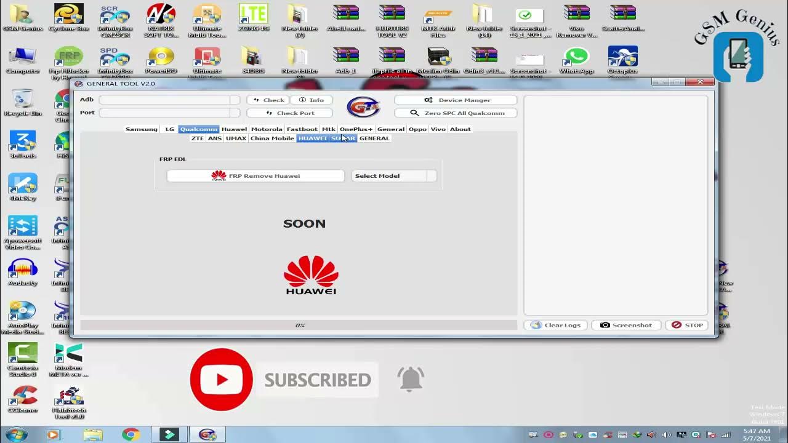This screenshot has height=443, width=788.
Task: Open Chrome from the taskbar
Action: click(x=130, y=434)
